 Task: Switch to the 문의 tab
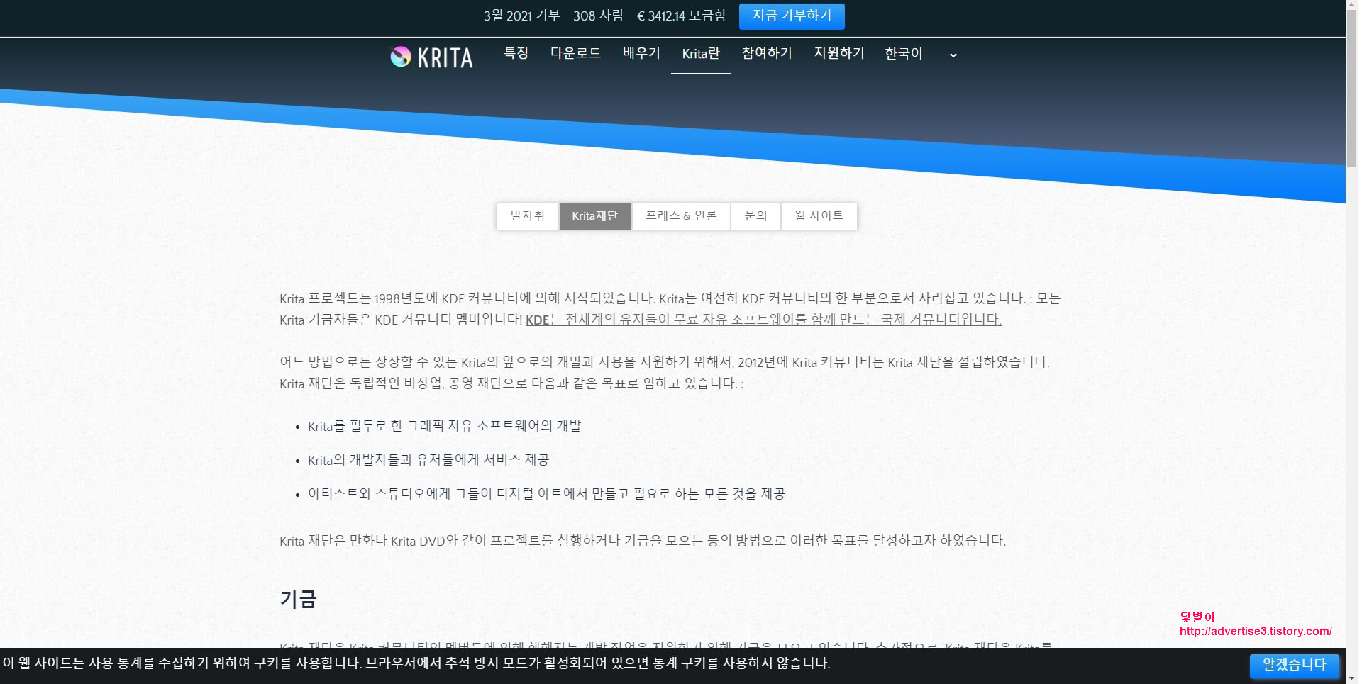coord(756,216)
